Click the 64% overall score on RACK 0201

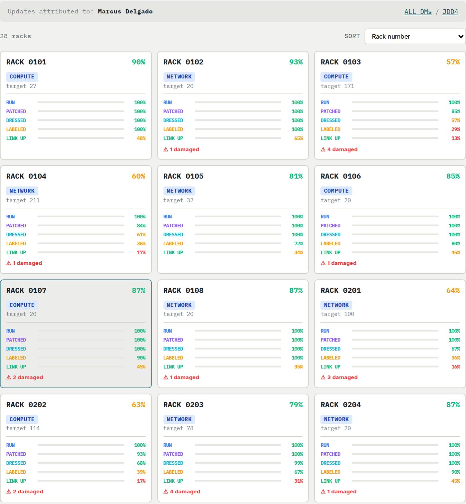click(453, 290)
